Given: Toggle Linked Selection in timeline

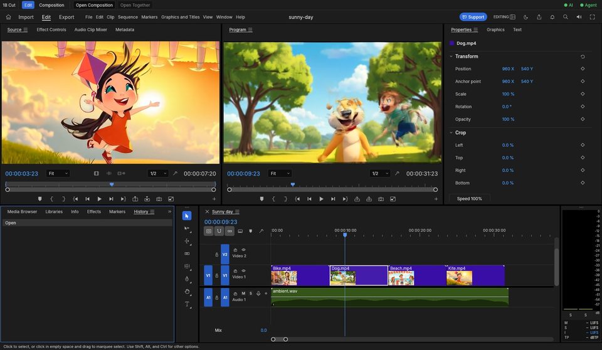Looking at the screenshot, I should pos(230,231).
